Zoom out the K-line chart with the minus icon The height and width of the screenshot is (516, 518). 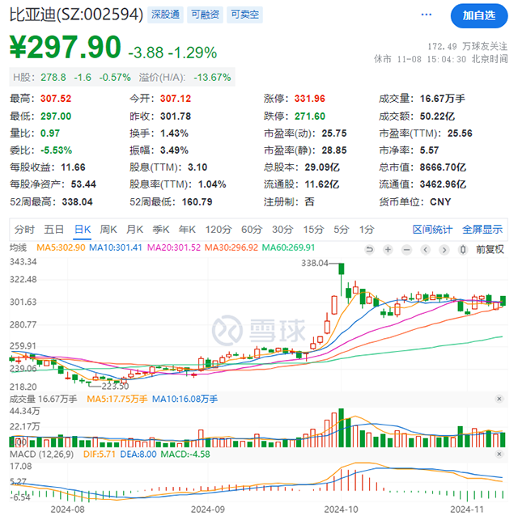(x=406, y=250)
